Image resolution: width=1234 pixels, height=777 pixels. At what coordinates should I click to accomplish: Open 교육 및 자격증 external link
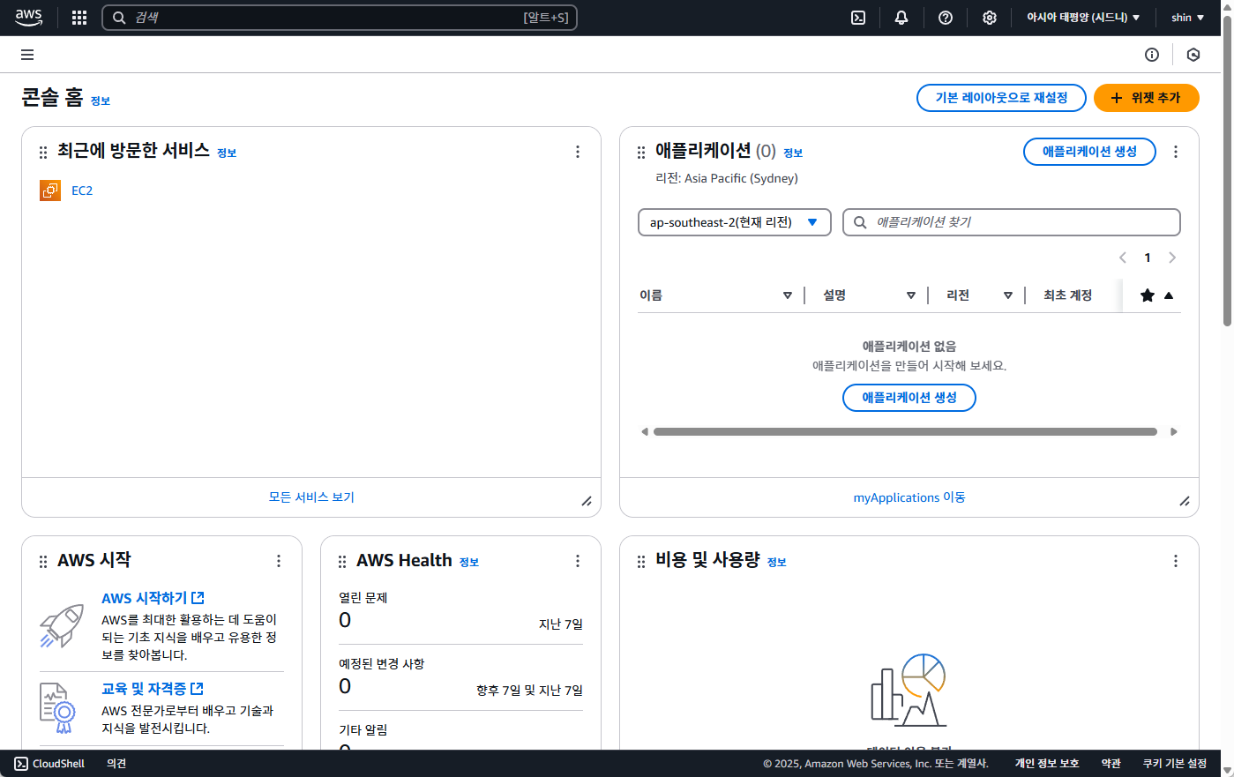point(153,689)
